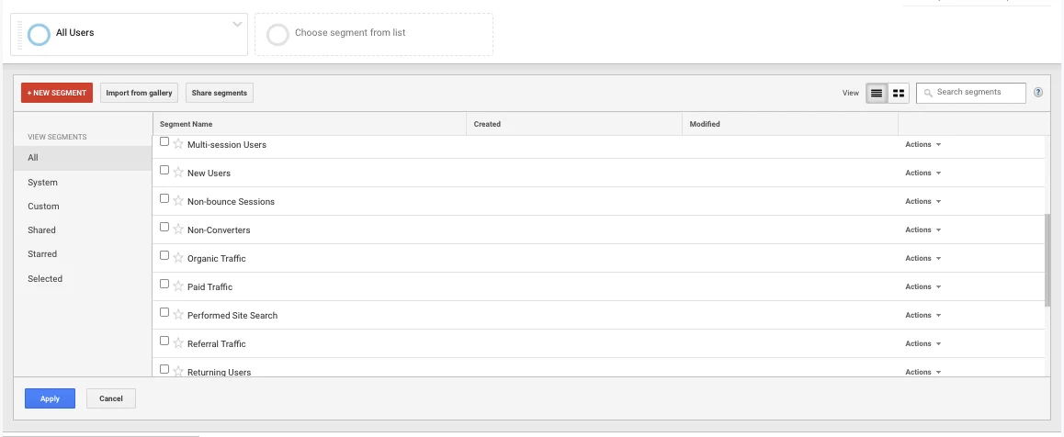
Task: Click the Apply button
Action: [x=50, y=398]
